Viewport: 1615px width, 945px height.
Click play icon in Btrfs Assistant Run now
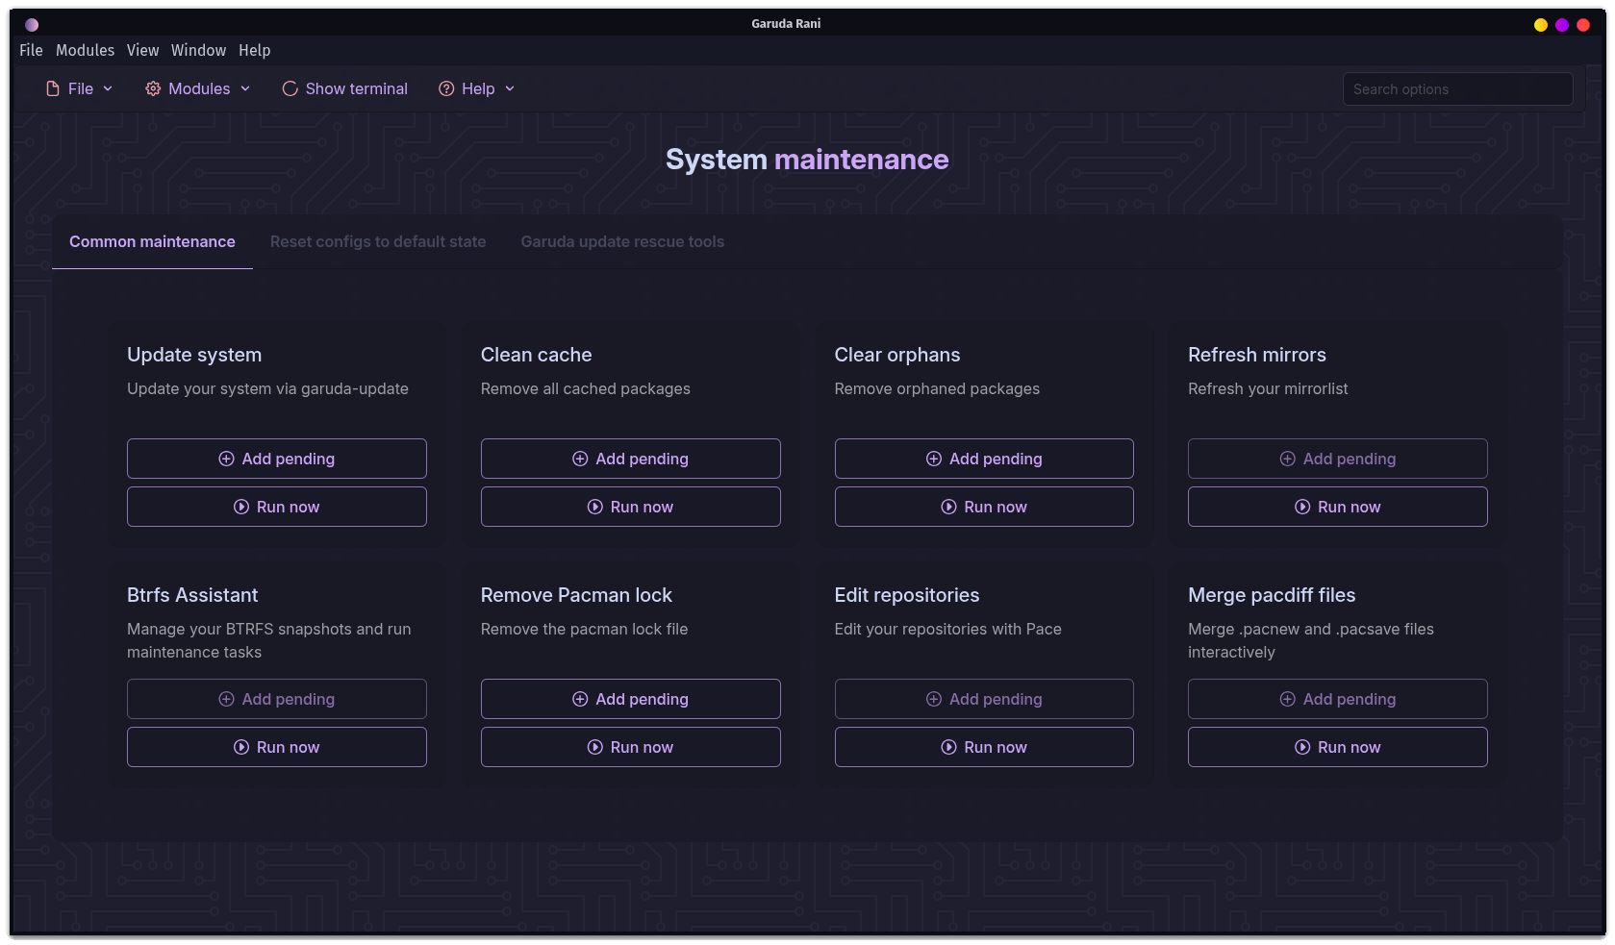[241, 747]
